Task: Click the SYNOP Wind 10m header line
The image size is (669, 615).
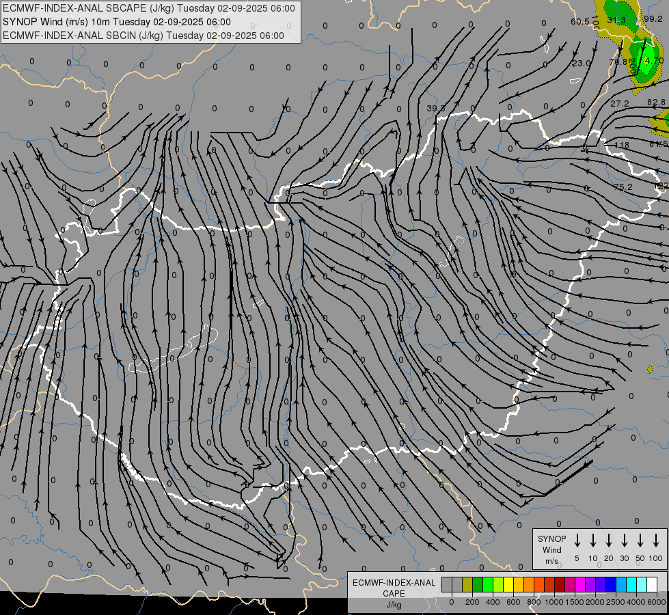Action: pyautogui.click(x=116, y=22)
